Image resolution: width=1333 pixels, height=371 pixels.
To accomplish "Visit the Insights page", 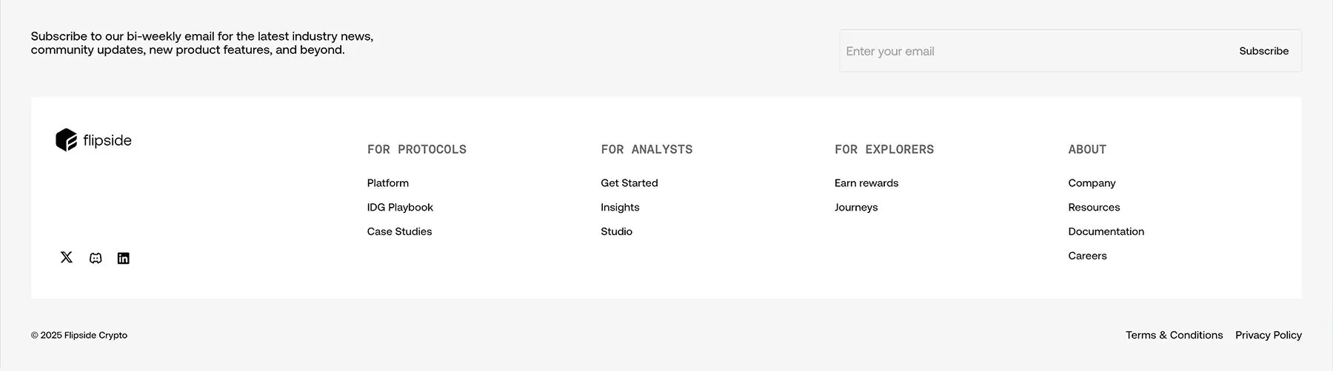I will tap(620, 207).
